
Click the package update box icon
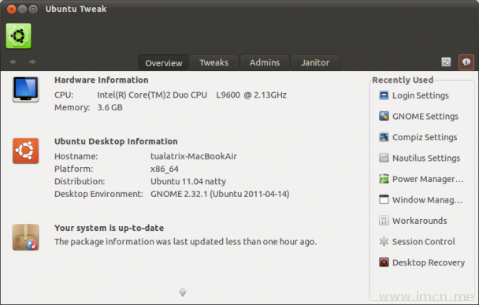[26, 237]
